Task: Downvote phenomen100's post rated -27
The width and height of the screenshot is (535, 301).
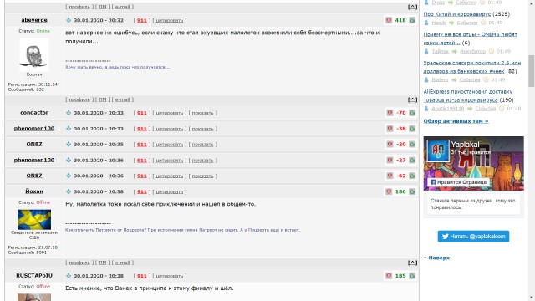Action: point(390,160)
